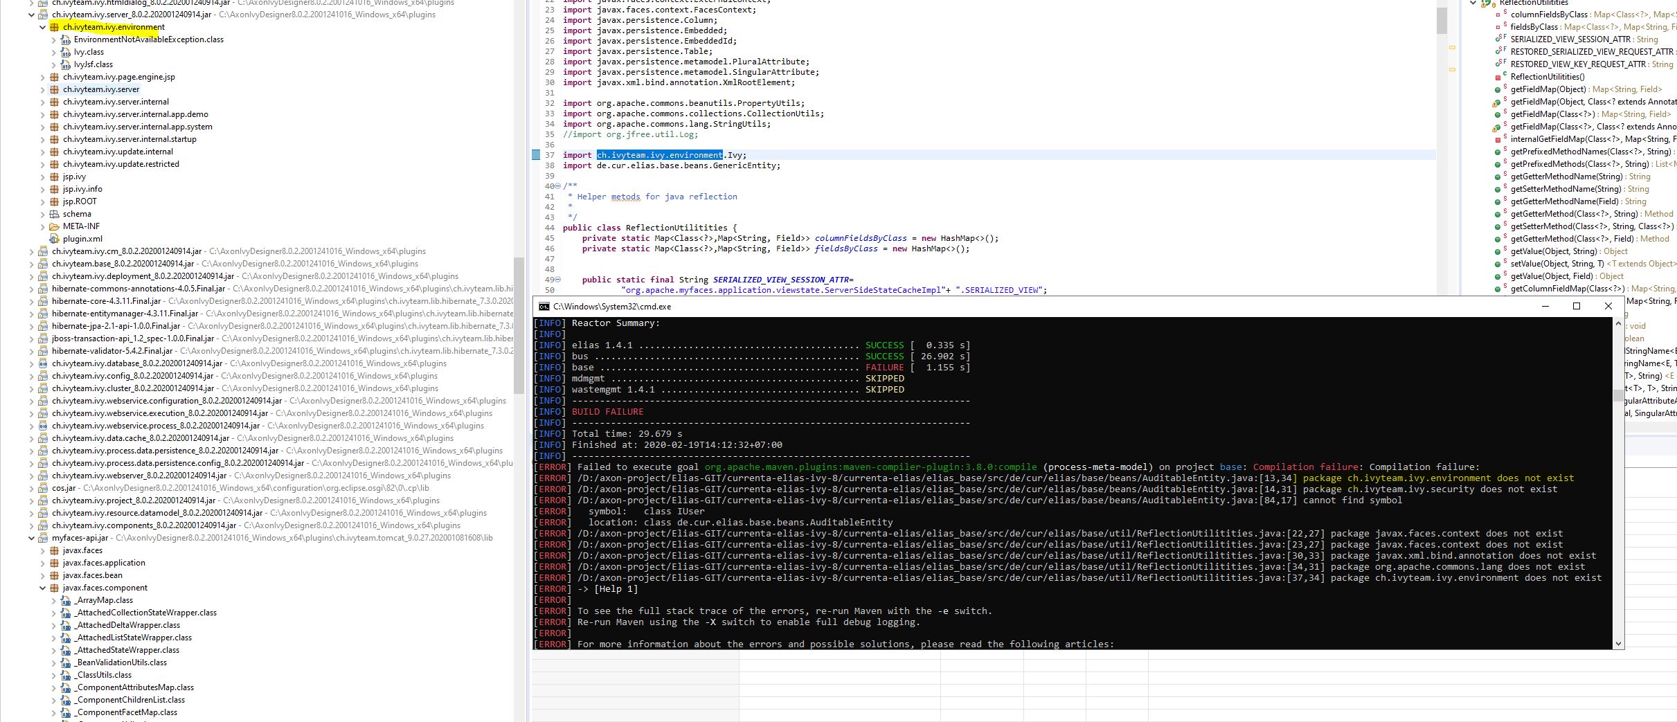Click the cmd window scrollbar down arrow

1618,643
